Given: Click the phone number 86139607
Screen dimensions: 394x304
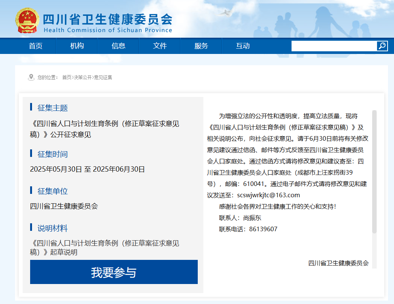Looking at the screenshot, I should click(x=263, y=229).
